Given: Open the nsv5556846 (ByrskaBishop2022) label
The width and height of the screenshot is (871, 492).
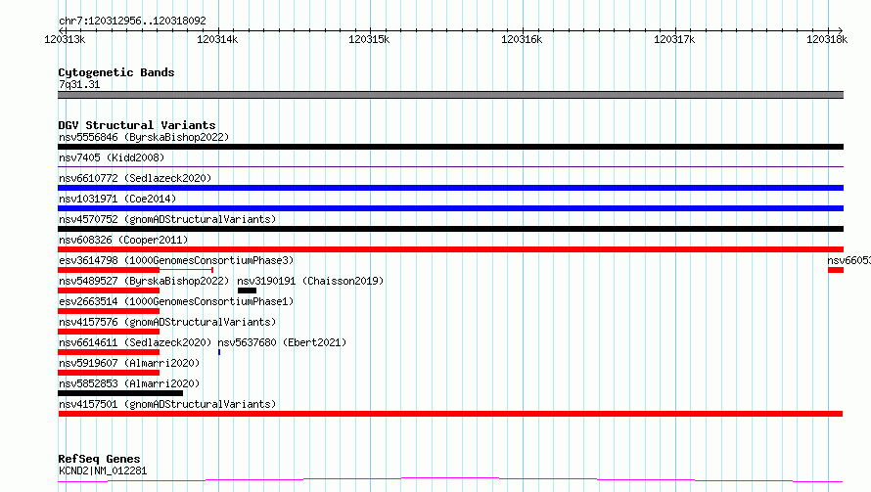Looking at the screenshot, I should [144, 137].
